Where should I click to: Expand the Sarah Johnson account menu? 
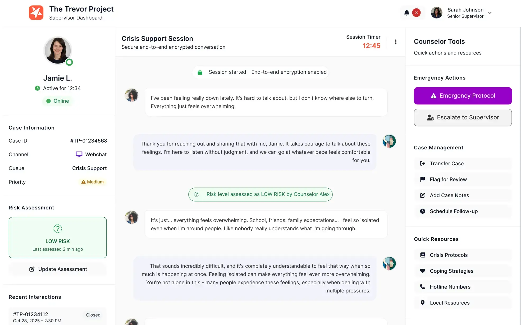click(490, 12)
